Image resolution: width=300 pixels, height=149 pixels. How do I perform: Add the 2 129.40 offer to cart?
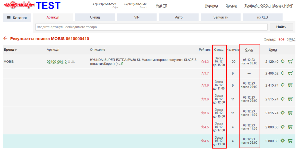pos(290,61)
